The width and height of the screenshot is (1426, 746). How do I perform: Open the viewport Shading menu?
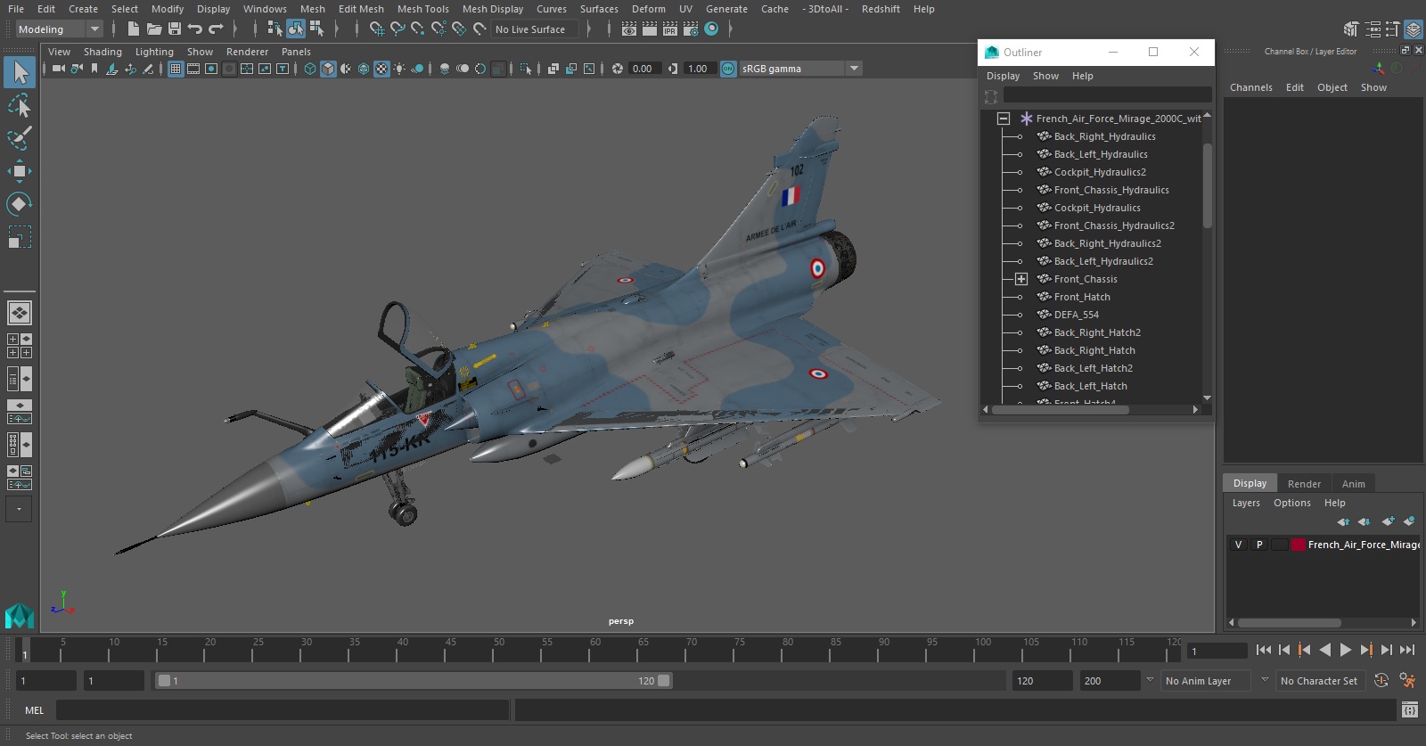(x=102, y=52)
